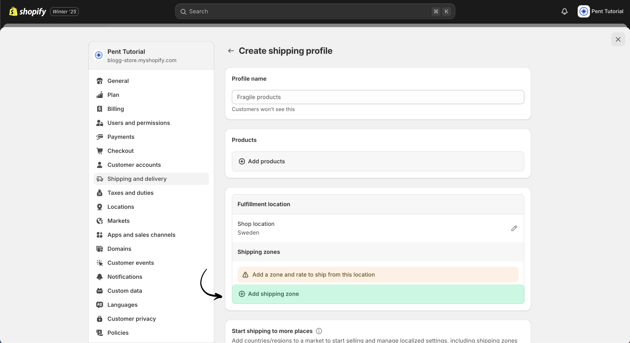
Task: Open Notifications settings in sidebar
Action: (x=151, y=277)
